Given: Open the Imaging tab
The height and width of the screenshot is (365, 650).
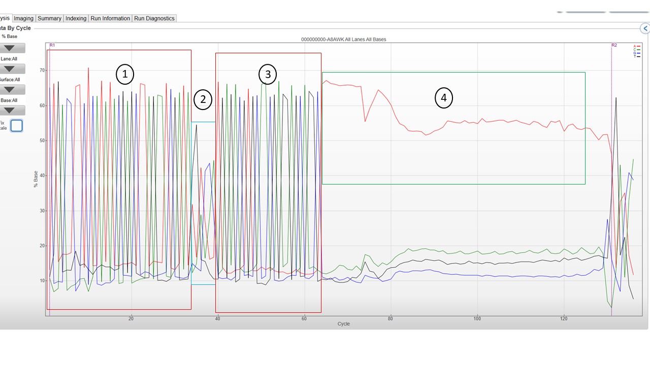Looking at the screenshot, I should pyautogui.click(x=23, y=18).
